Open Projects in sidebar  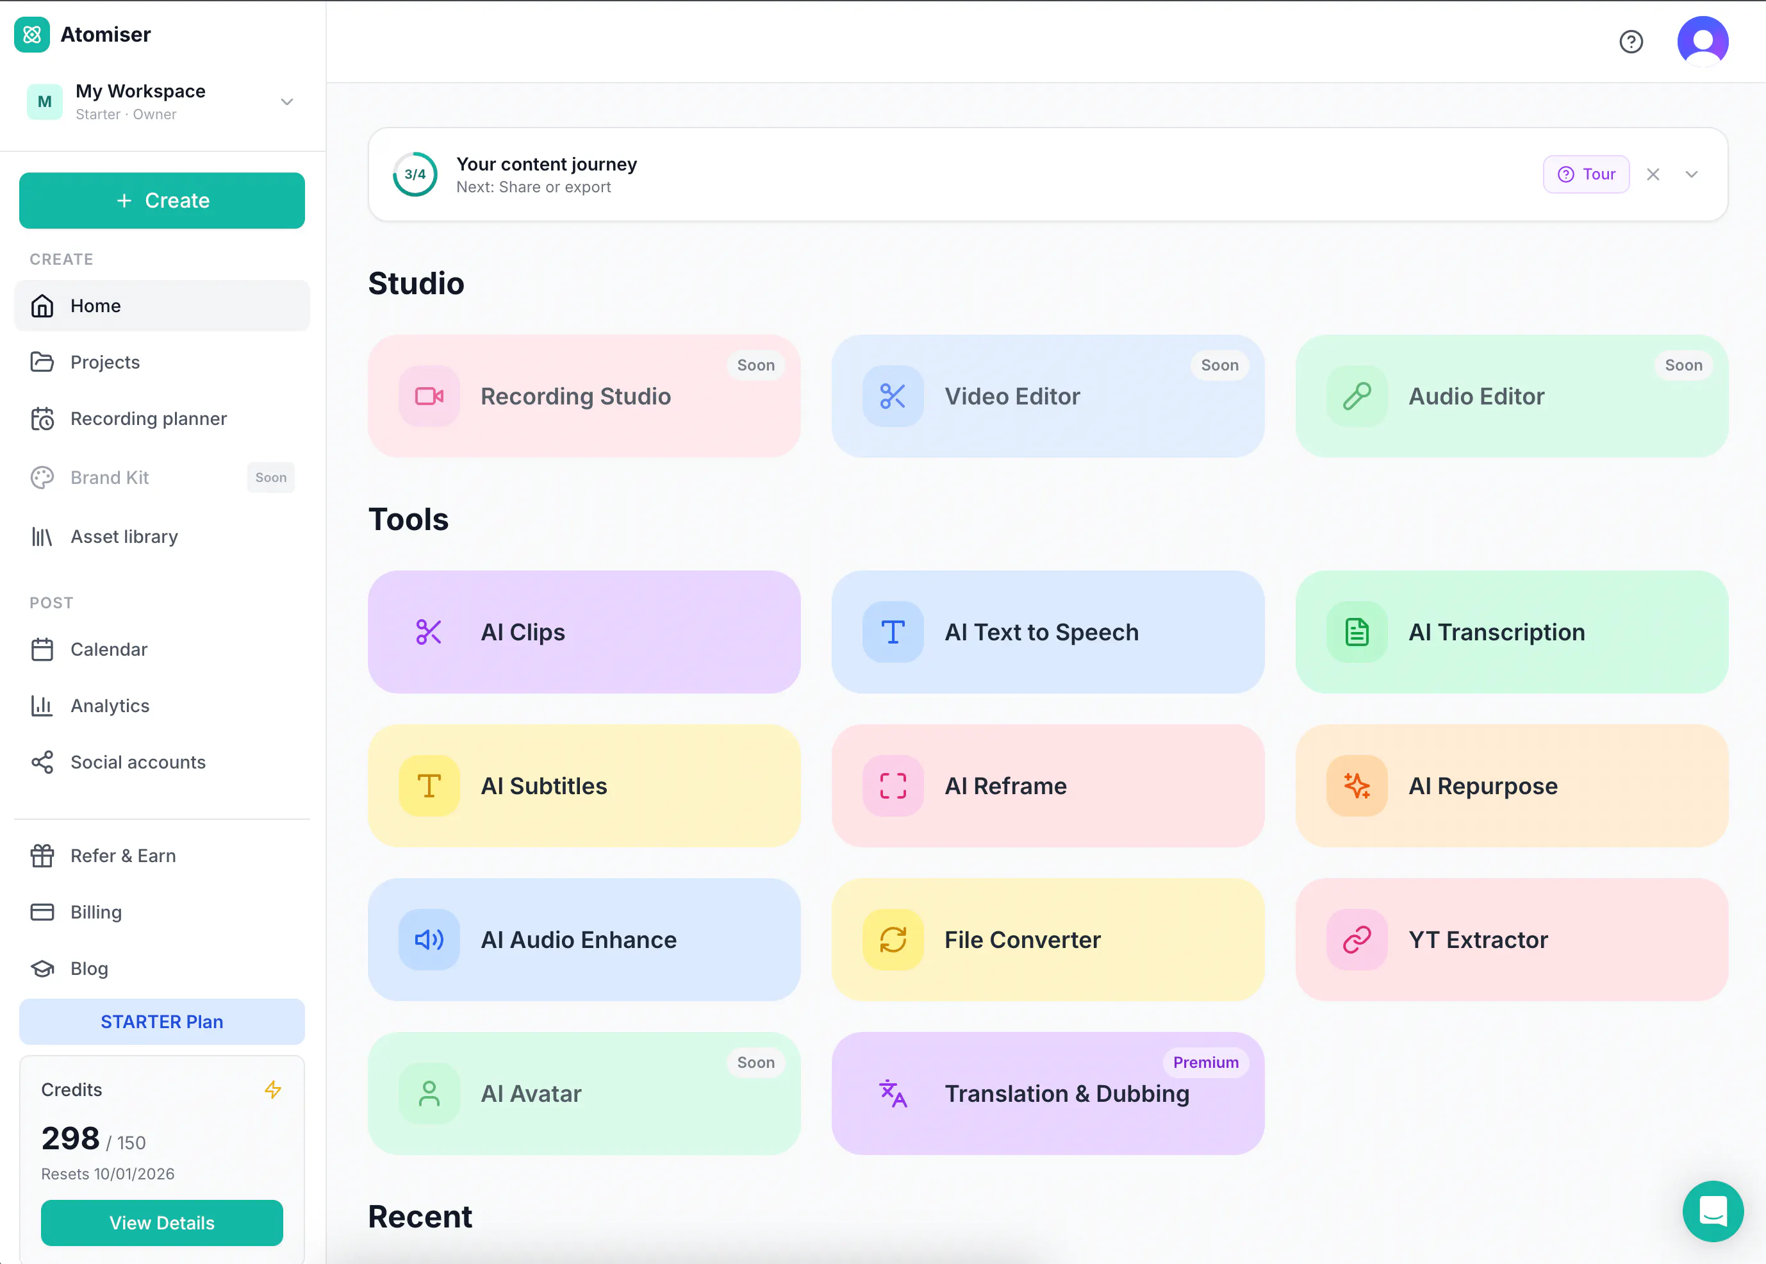point(162,362)
